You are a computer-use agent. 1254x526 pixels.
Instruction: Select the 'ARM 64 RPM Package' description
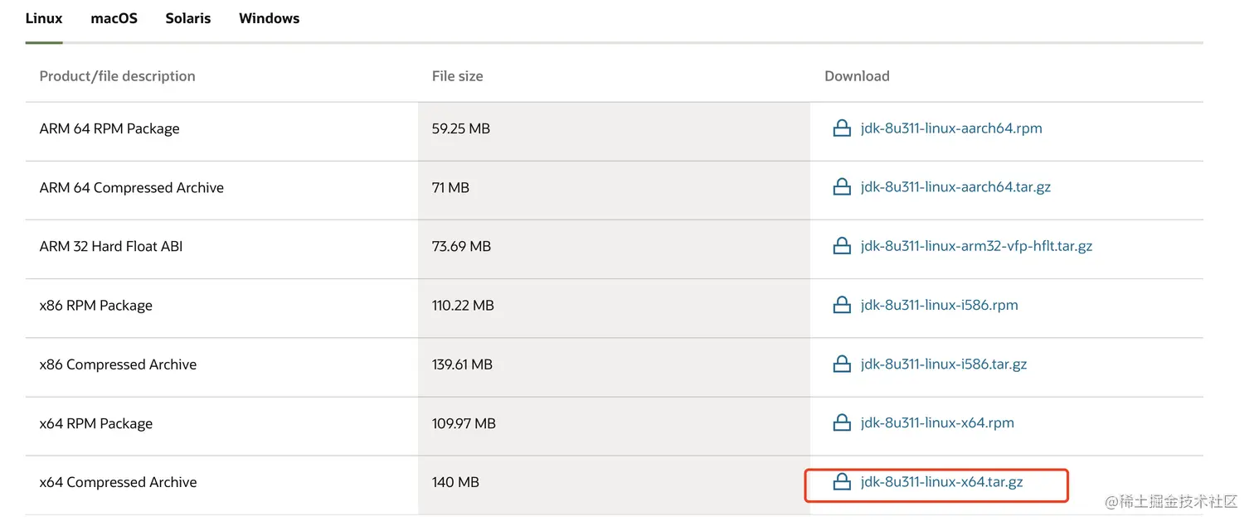[x=109, y=128]
